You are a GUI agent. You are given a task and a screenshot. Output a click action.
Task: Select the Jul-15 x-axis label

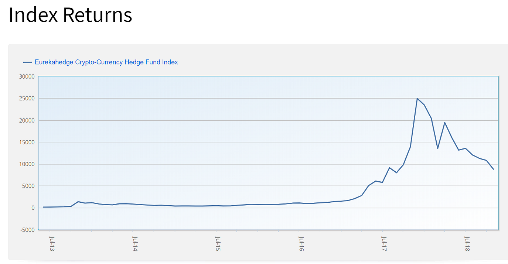pyautogui.click(x=218, y=244)
